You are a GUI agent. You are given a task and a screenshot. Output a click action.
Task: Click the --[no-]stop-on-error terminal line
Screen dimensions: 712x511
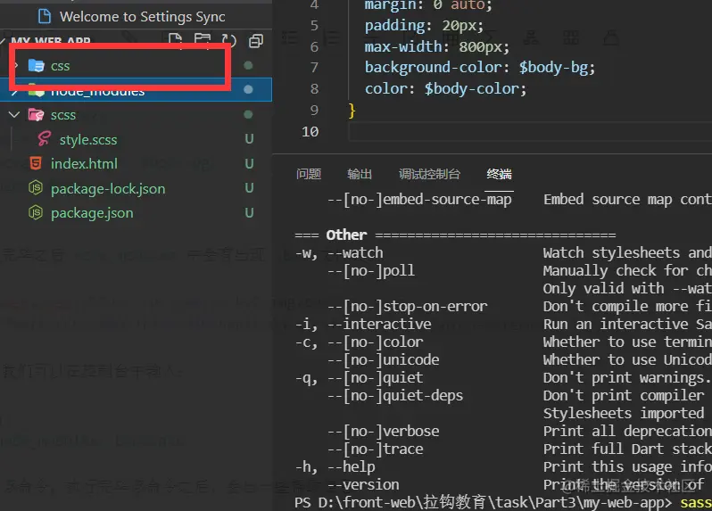(x=408, y=306)
